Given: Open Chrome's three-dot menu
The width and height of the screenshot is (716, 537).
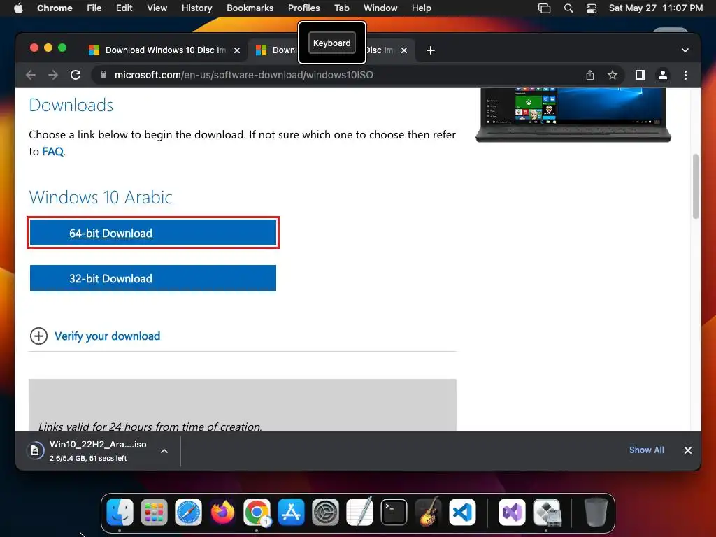Looking at the screenshot, I should tap(685, 75).
